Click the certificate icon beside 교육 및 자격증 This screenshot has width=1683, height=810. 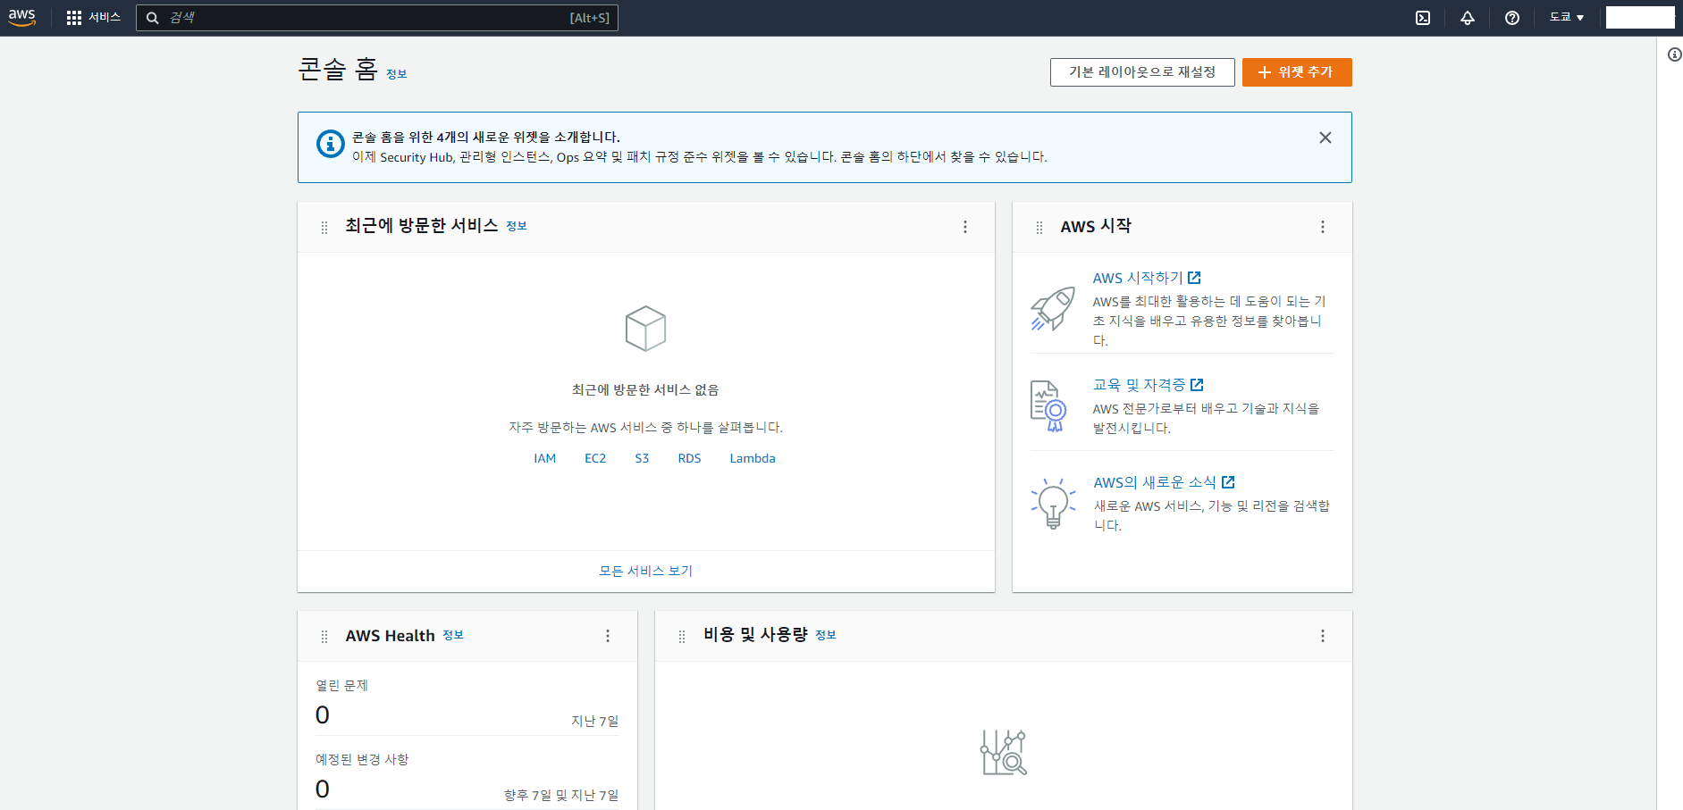pyautogui.click(x=1048, y=406)
